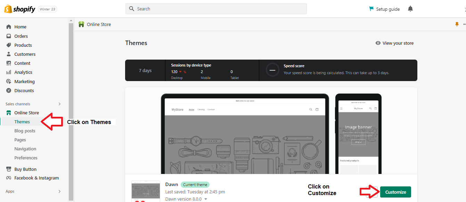Click the Search input field
466x202 pixels.
(216, 9)
